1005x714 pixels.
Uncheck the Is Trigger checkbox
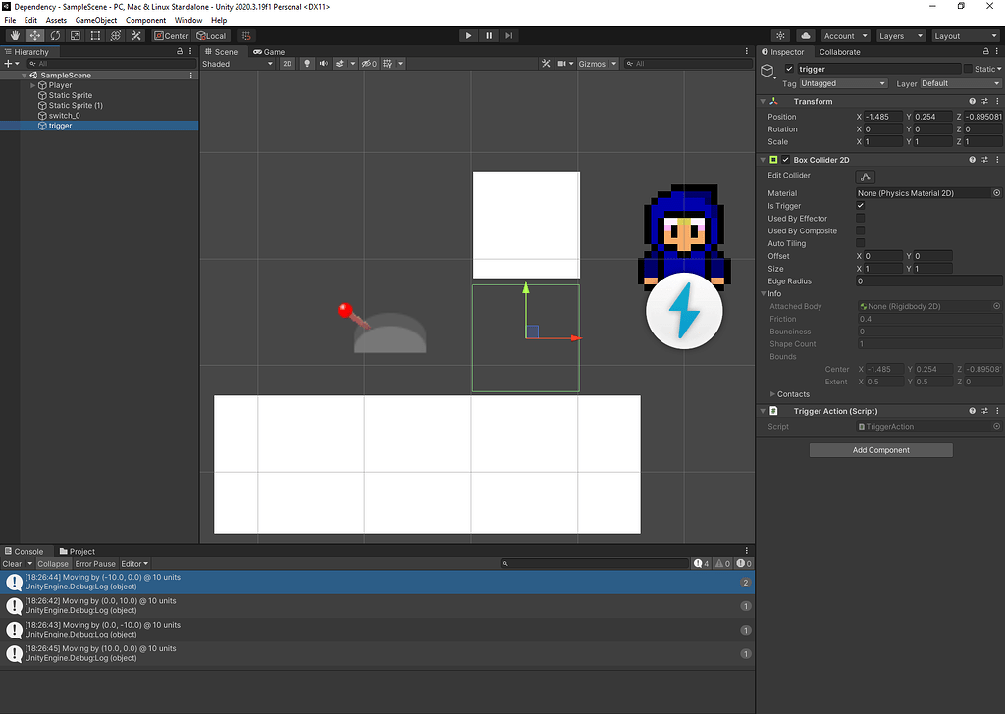(861, 206)
